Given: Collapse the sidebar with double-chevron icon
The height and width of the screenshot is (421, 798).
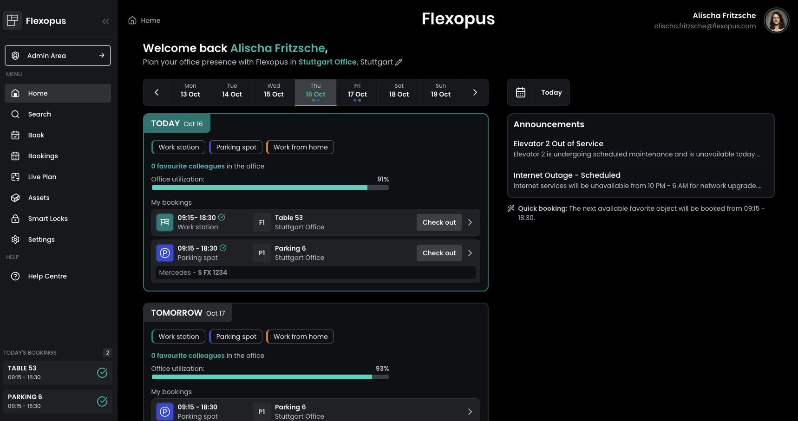Looking at the screenshot, I should (105, 21).
